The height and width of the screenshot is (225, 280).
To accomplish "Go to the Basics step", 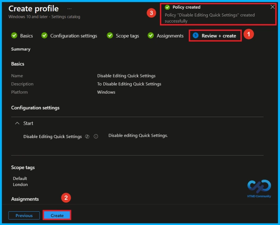I will 26,36.
